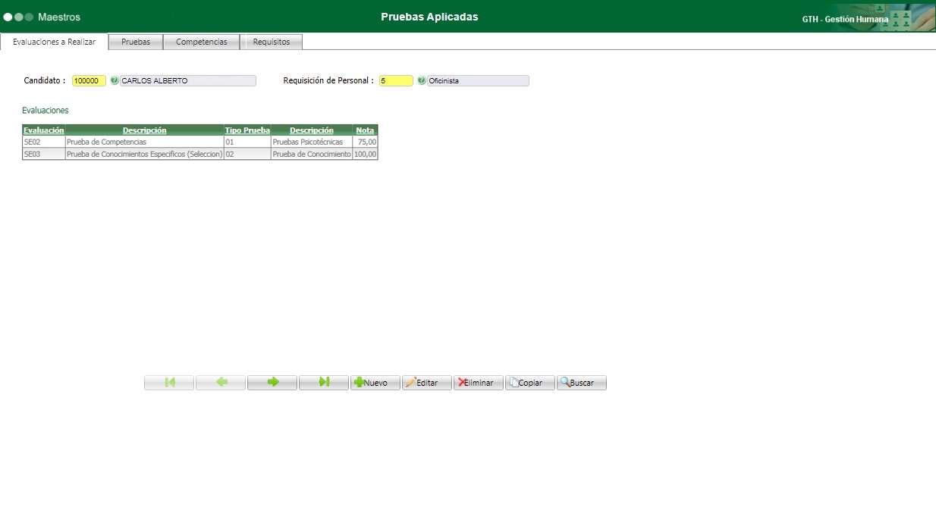Viewport: 936px width, 529px height.
Task: Switch to the Competencias tab
Action: point(202,42)
